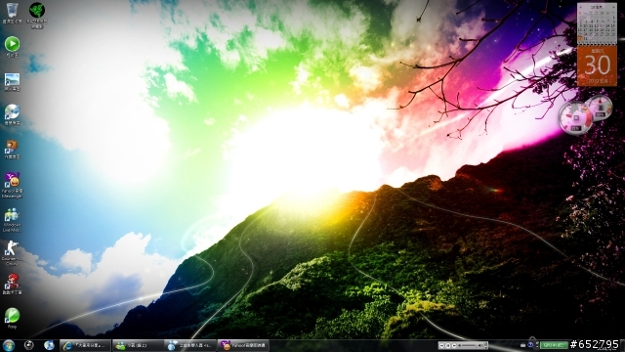Screen dimensions: 625x352
Task: Open the green Foxy desktop icon
Action: click(x=12, y=318)
